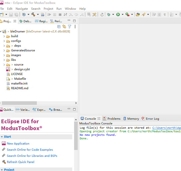Click the Terminate stop icon
Viewport: 181px width, 171px height.
coord(60,14)
